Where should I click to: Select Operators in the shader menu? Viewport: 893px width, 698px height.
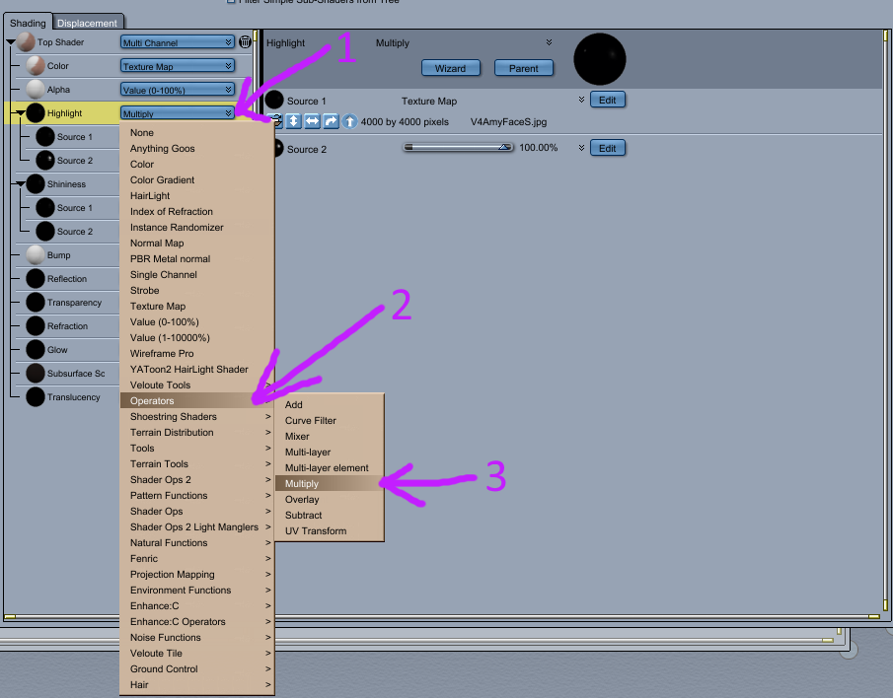tap(196, 400)
